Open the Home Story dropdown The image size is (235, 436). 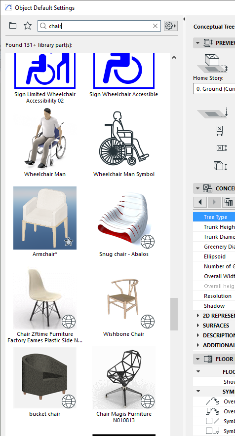(214, 89)
